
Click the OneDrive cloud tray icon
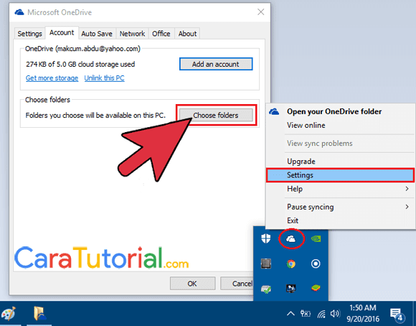click(290, 239)
